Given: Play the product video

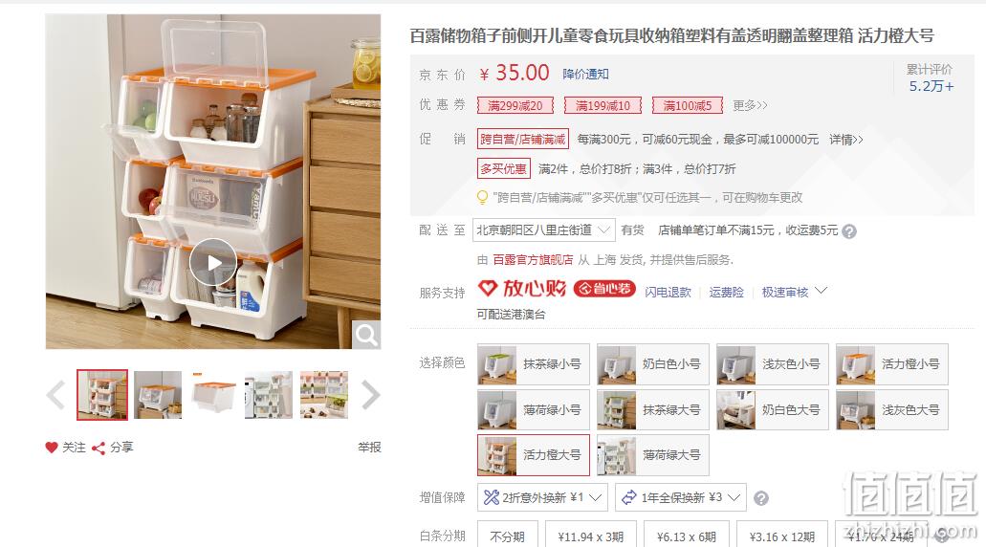Looking at the screenshot, I should 214,263.
